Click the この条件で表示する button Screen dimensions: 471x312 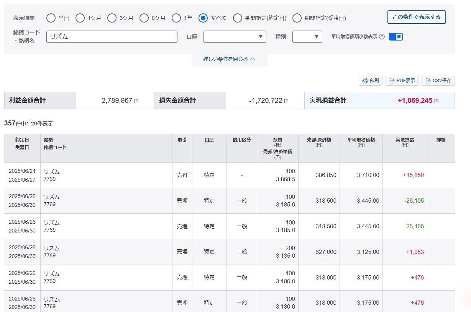pos(416,17)
